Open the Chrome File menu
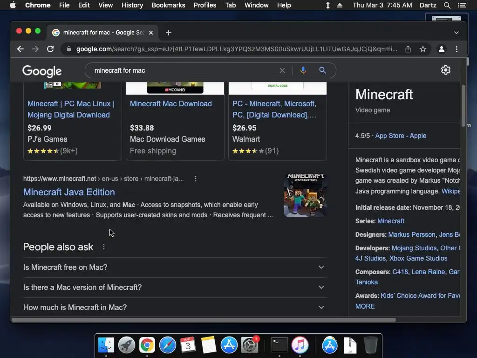Image resolution: width=477 pixels, height=358 pixels. tap(64, 5)
